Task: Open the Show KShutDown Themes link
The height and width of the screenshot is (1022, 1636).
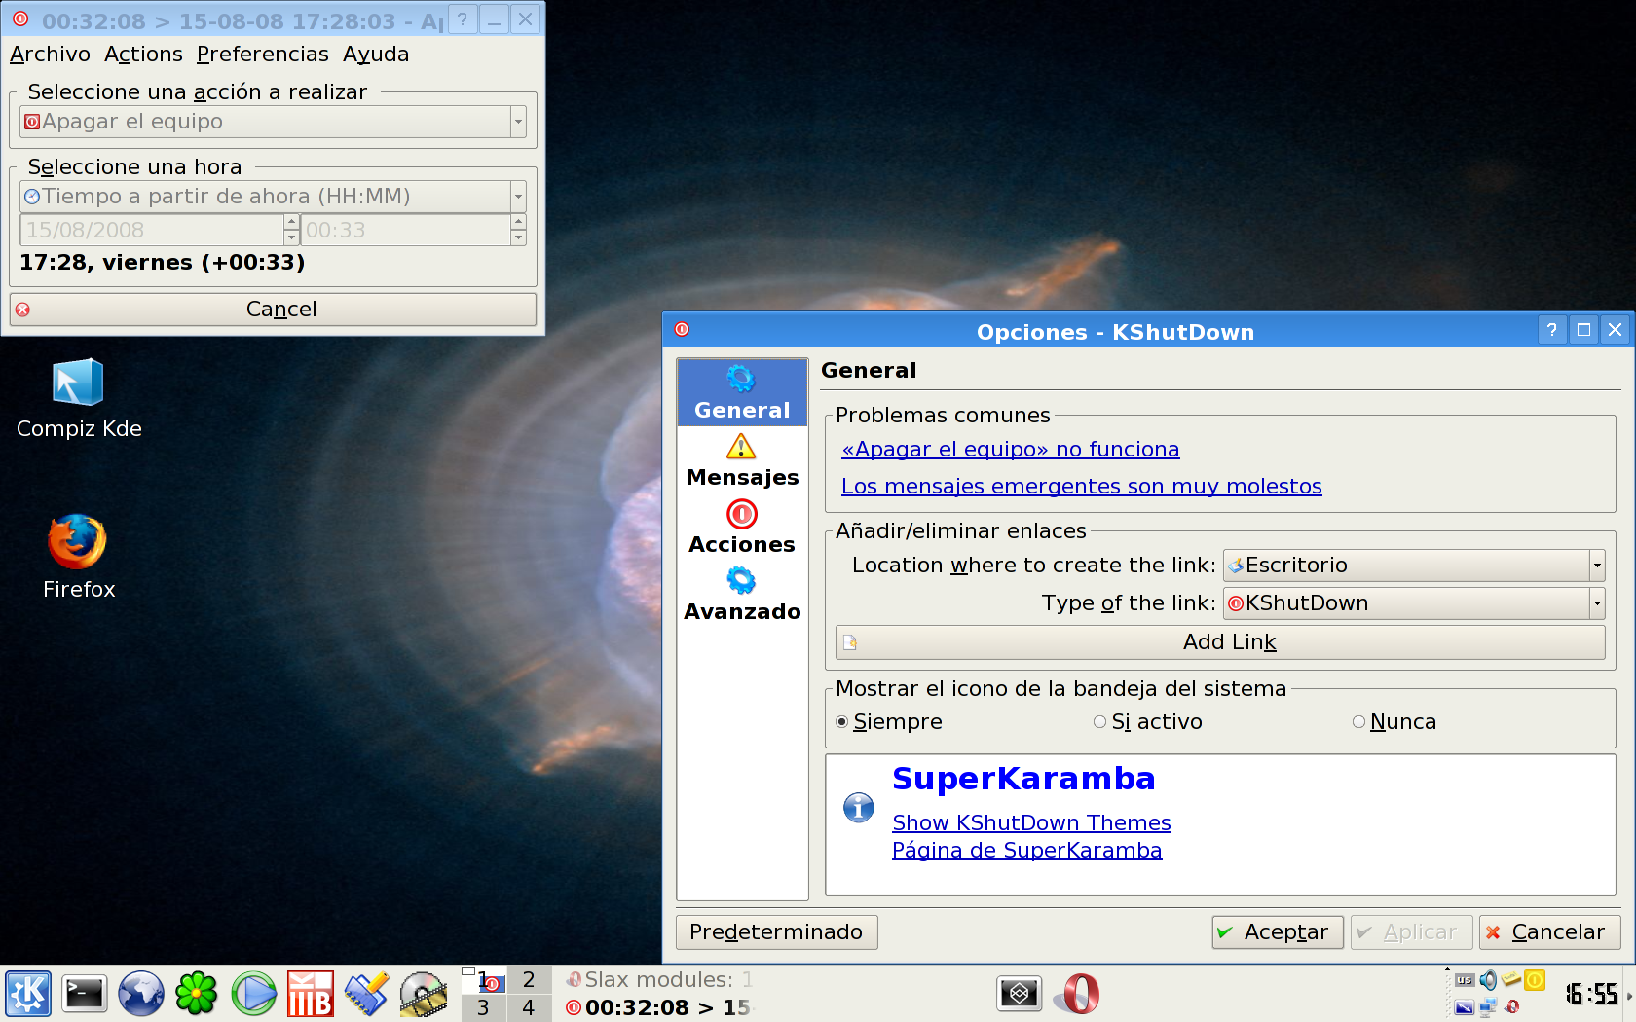Action: [x=1031, y=823]
